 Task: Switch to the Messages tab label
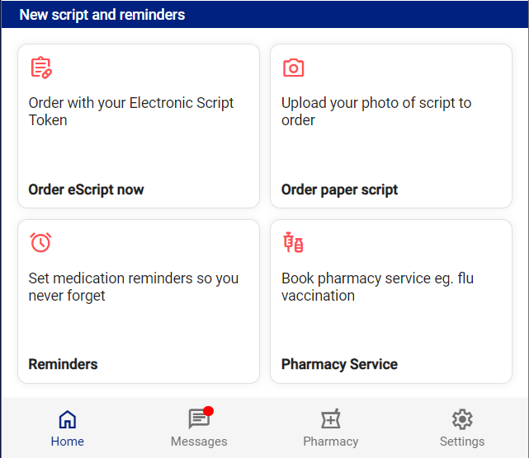click(x=199, y=442)
